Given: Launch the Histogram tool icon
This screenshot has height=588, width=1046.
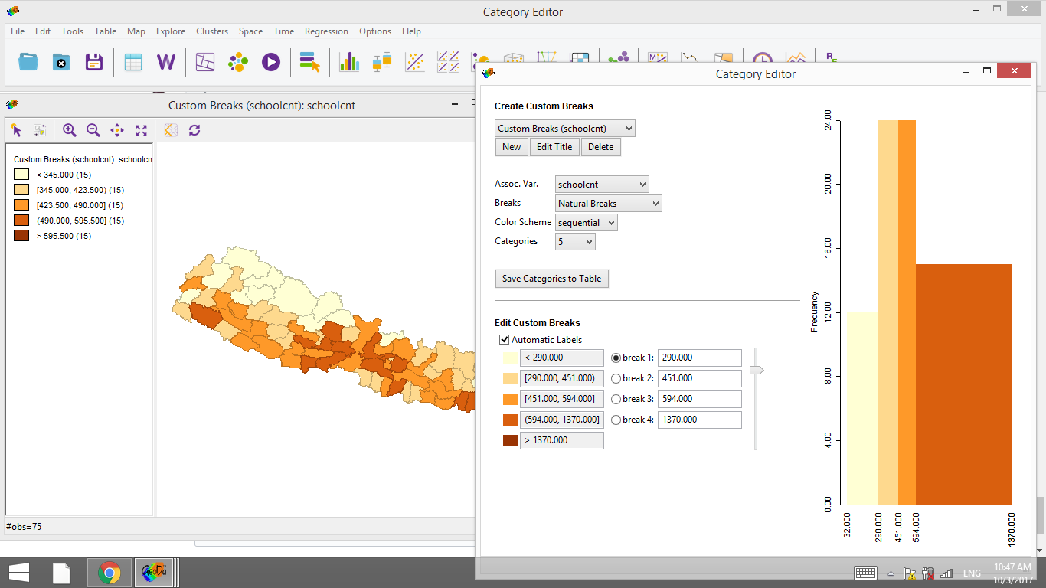Looking at the screenshot, I should (349, 62).
